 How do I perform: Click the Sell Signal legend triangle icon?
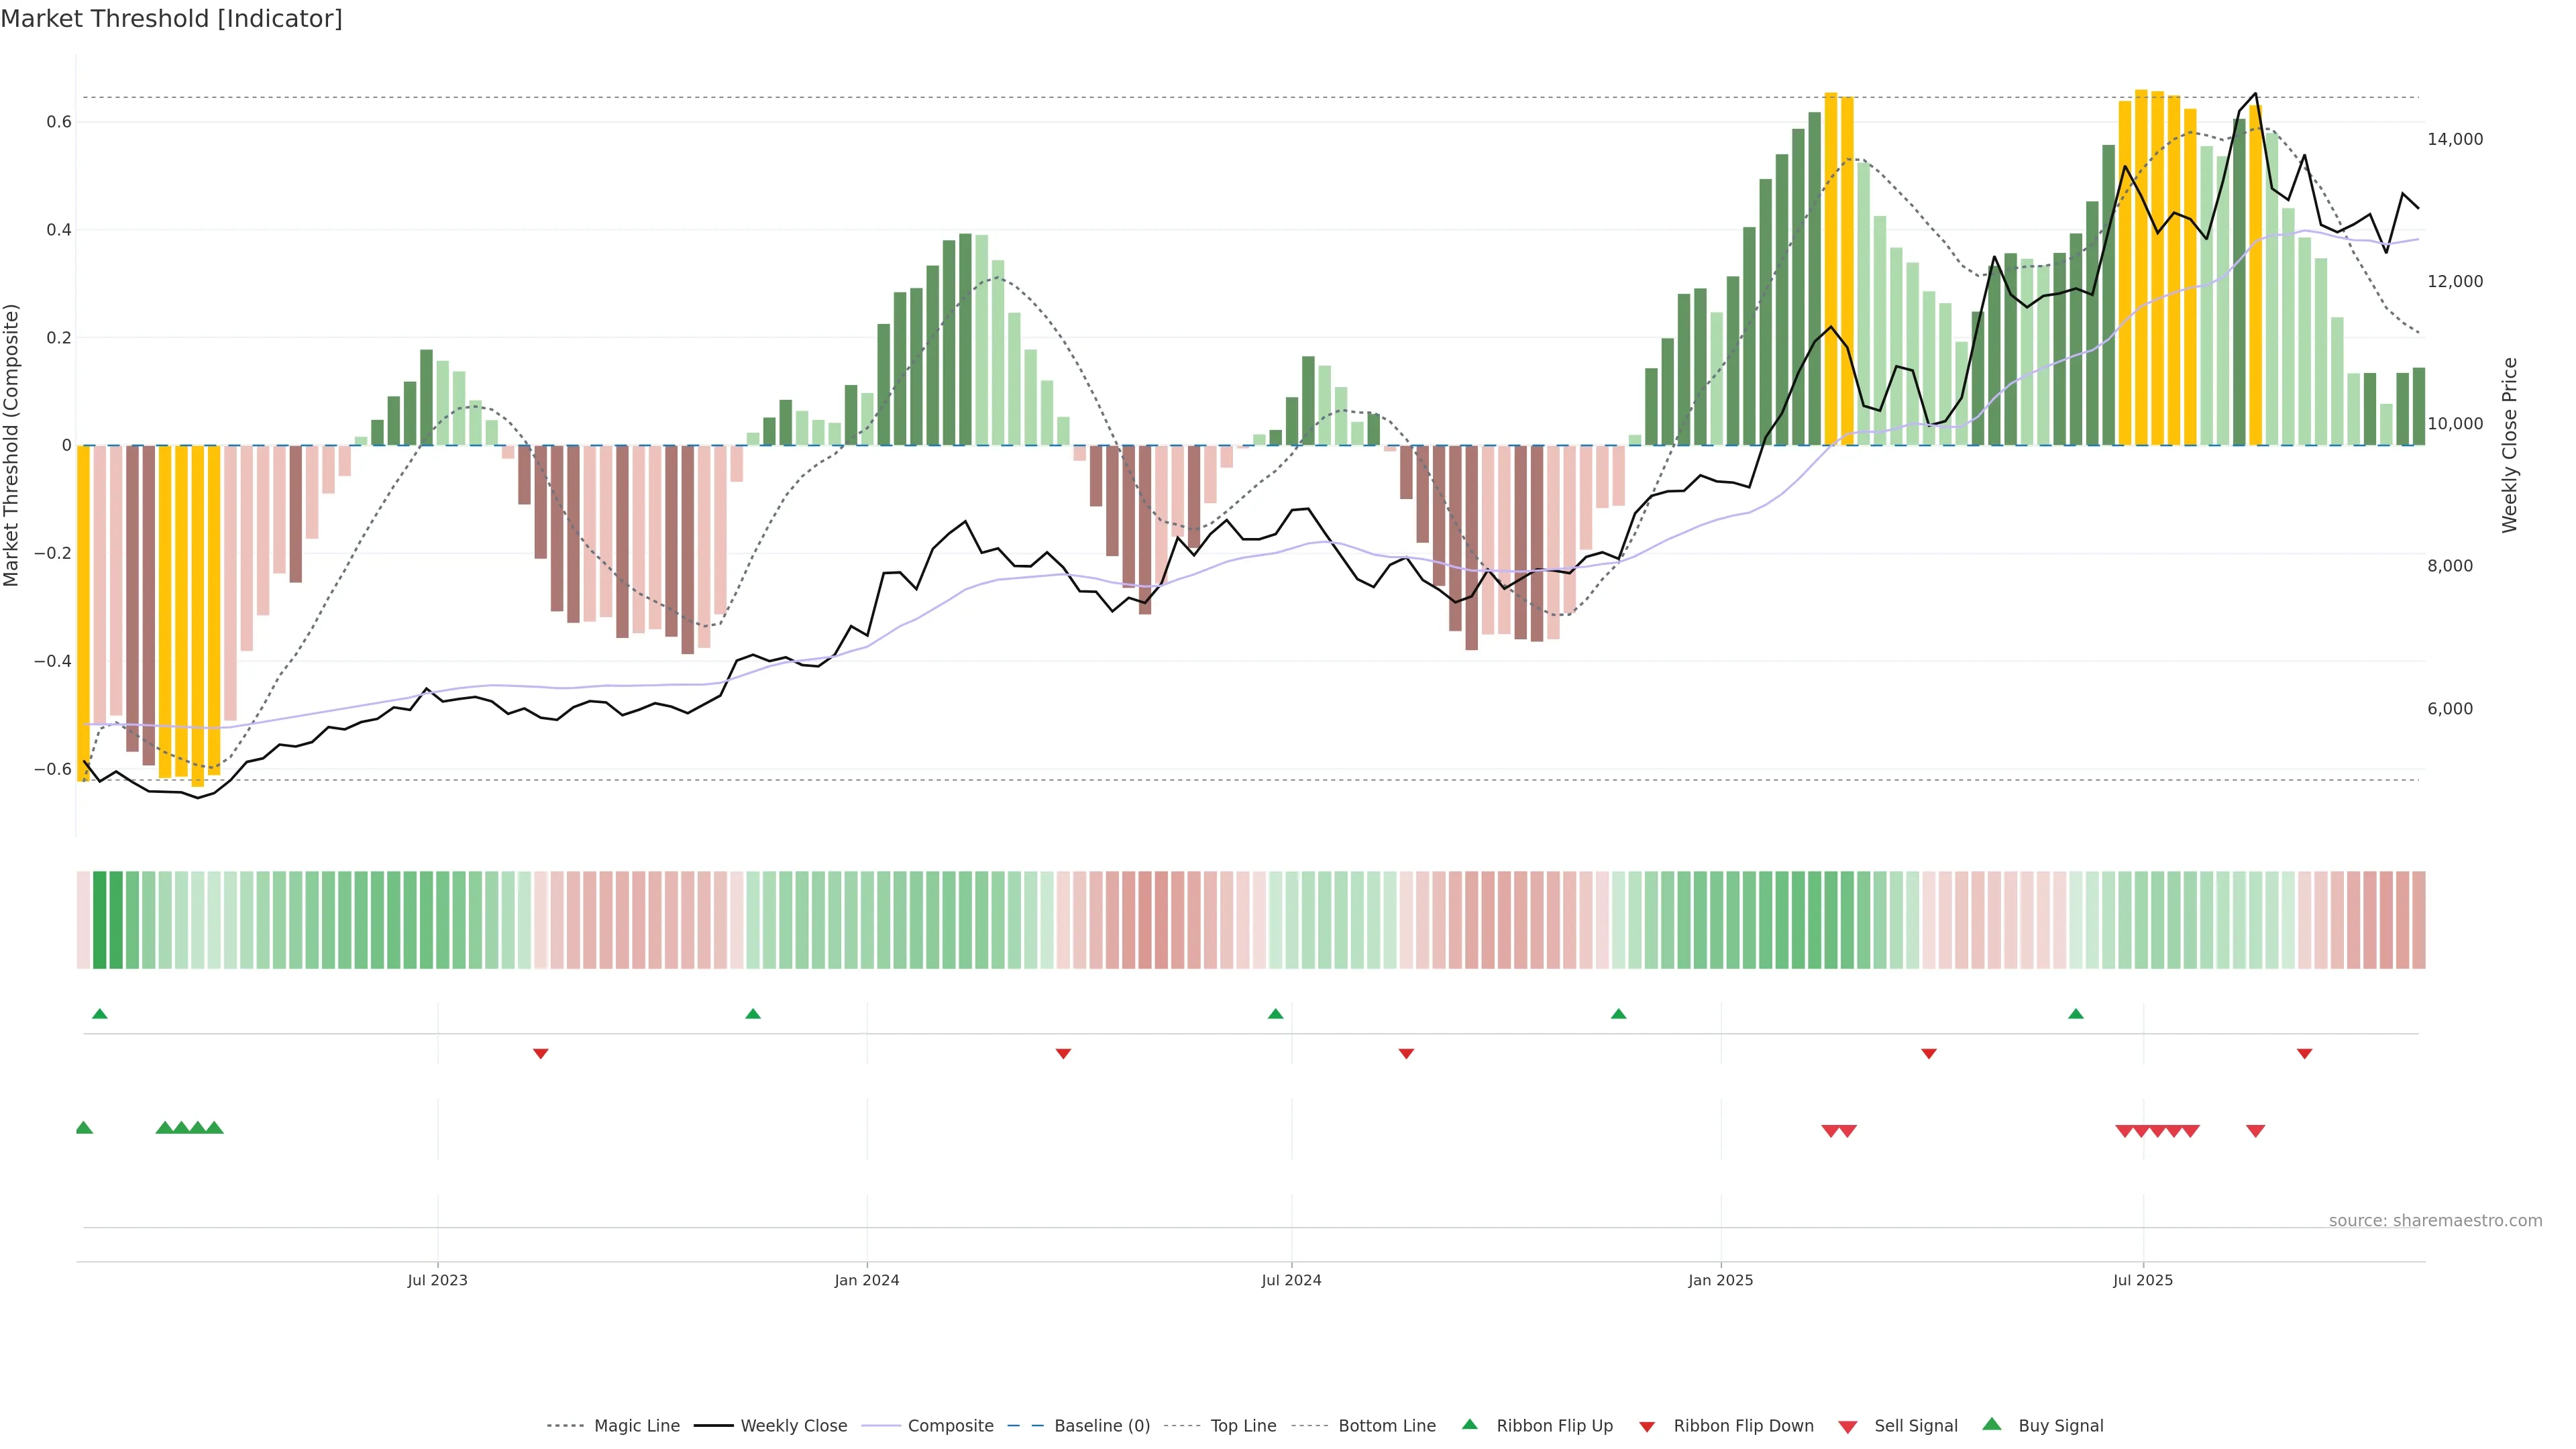click(x=1848, y=1426)
